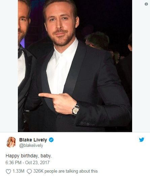Click the 6:36 PM tweet time
150x177 pixels.
pyautogui.click(x=13, y=162)
